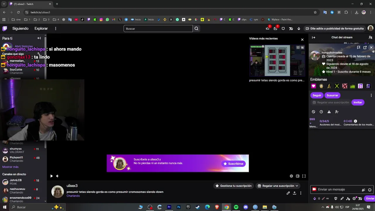The height and width of the screenshot is (211, 375).
Task: Click the Bits diamond icon in top bar
Action: point(299,28)
